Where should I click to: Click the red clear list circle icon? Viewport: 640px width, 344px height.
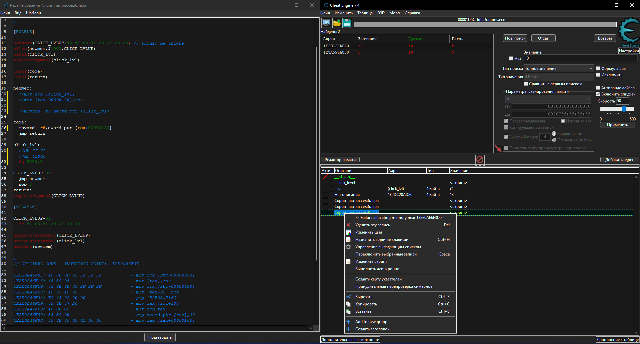(480, 160)
